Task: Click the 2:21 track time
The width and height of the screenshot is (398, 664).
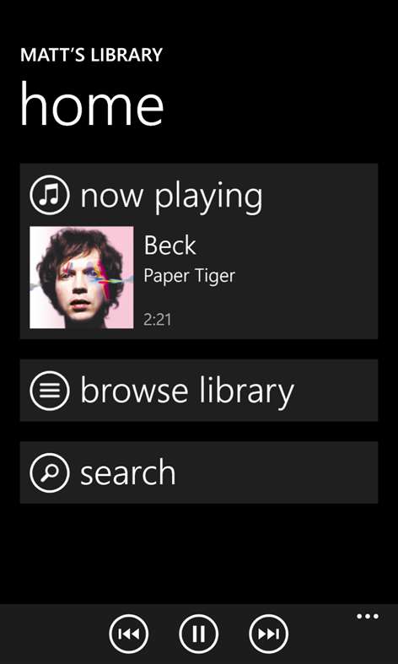Action: coord(158,320)
